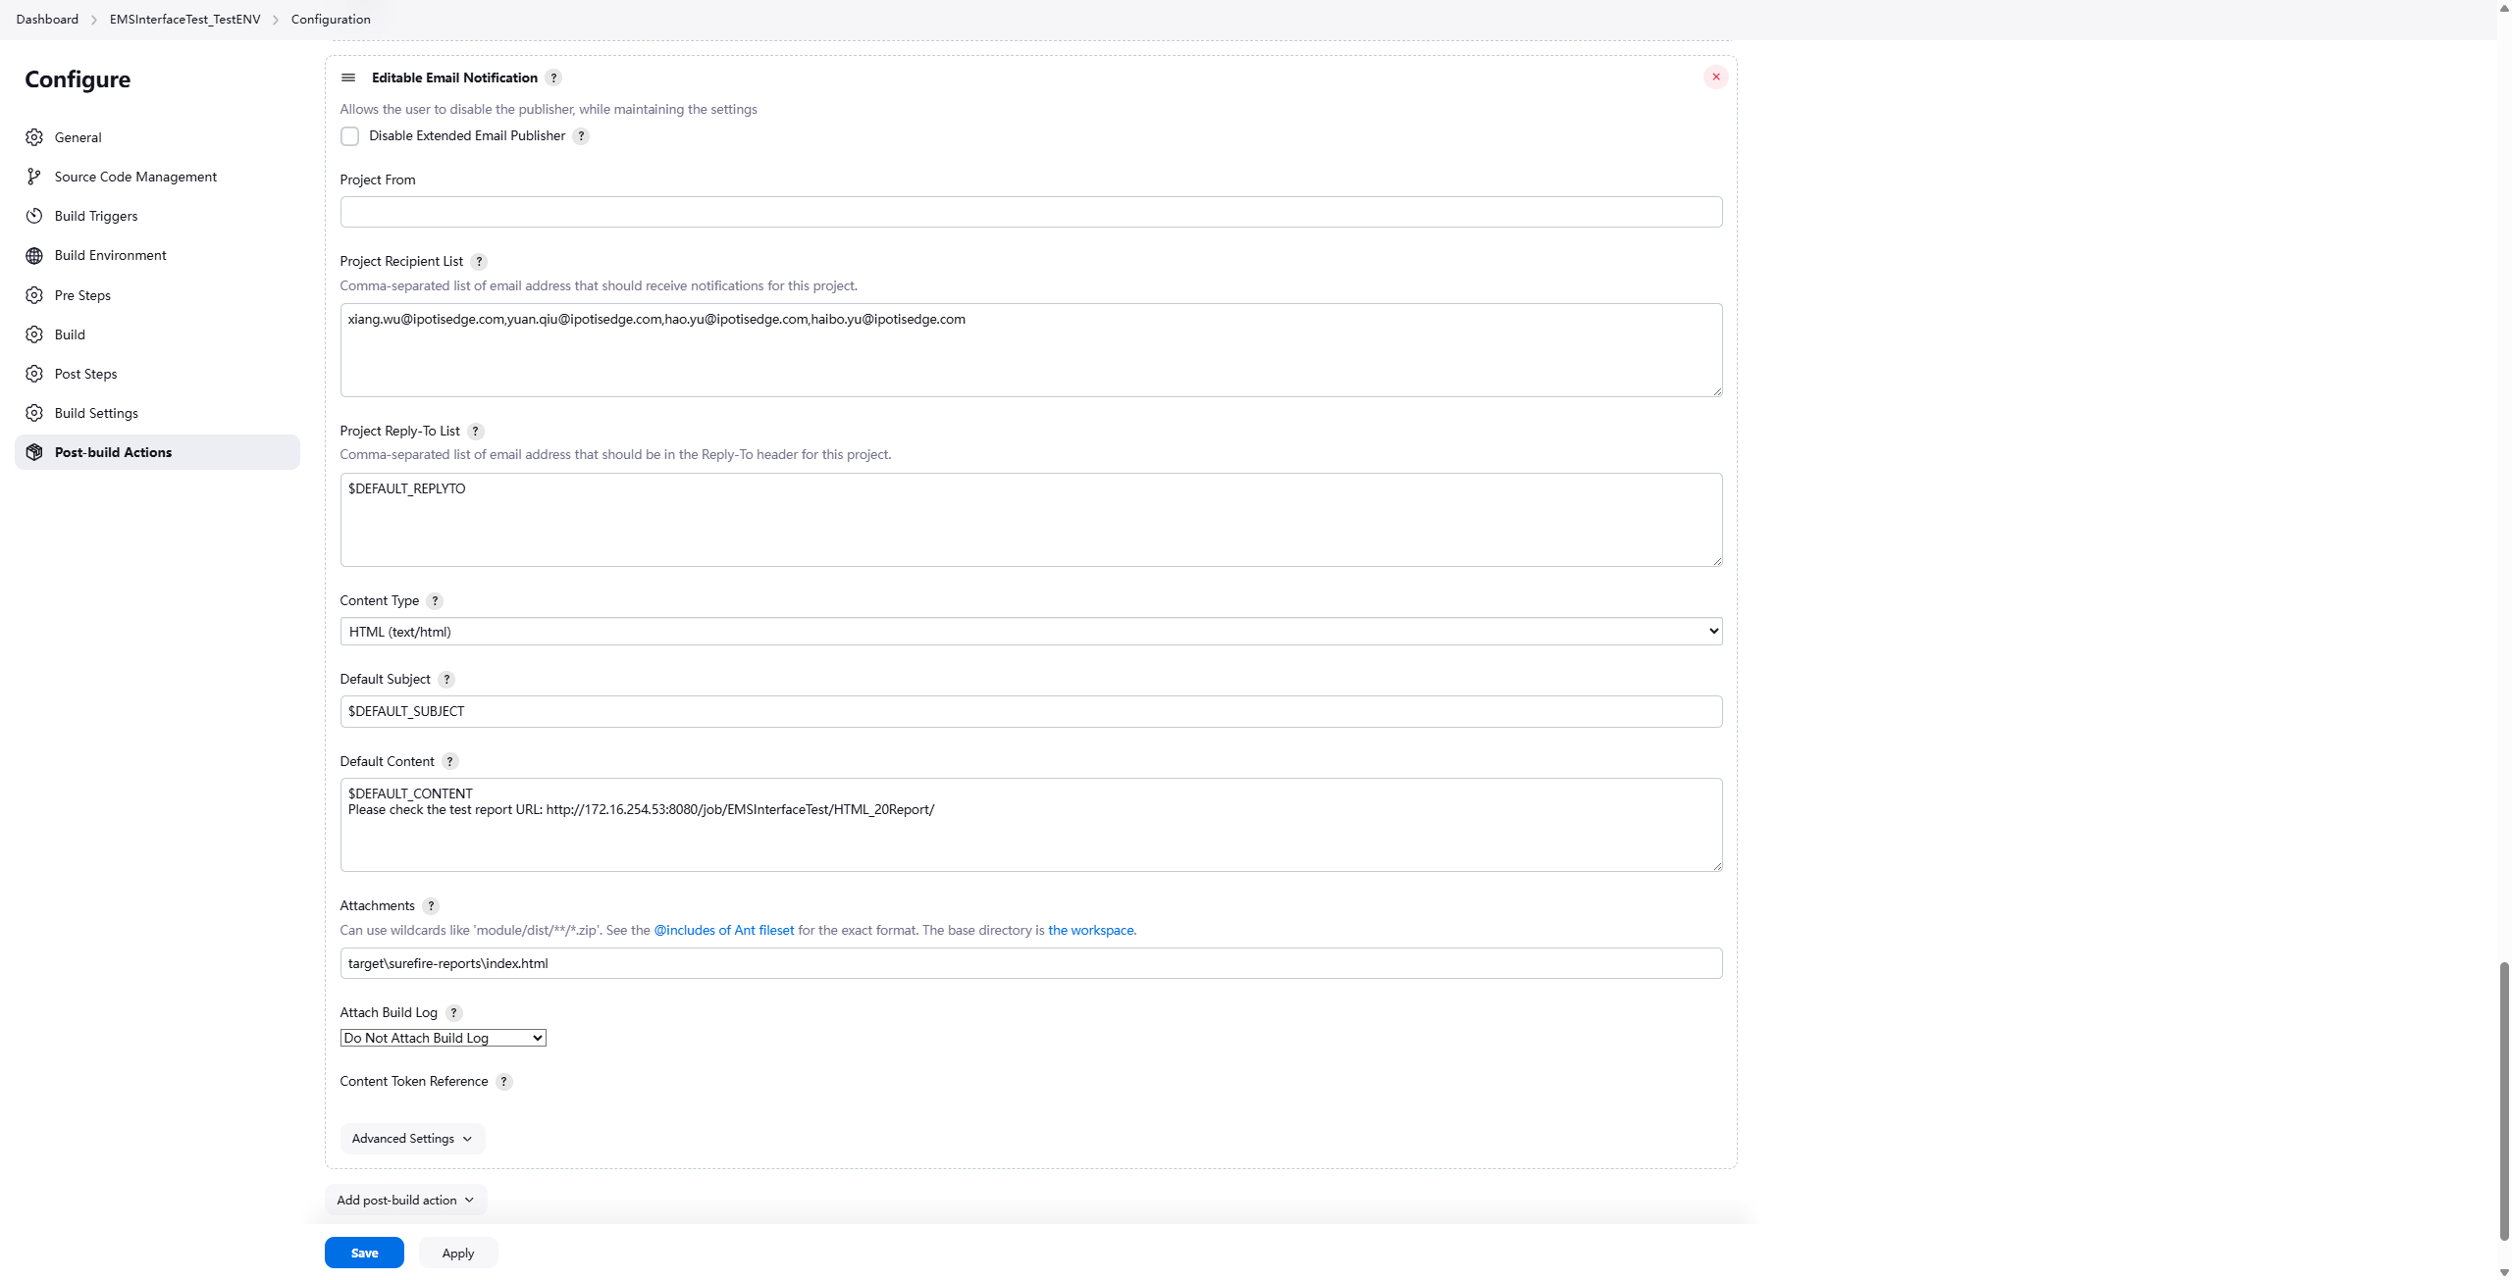The width and height of the screenshot is (2512, 1280).
Task: Open Attach Build Log dropdown
Action: (x=443, y=1038)
